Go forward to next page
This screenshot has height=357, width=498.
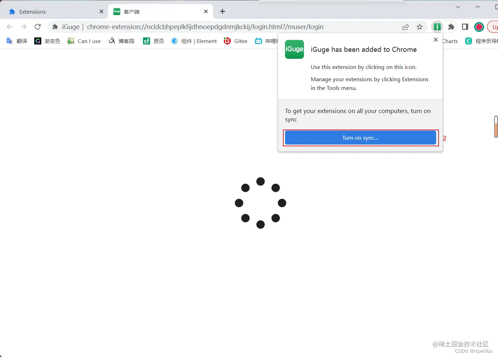coord(23,27)
